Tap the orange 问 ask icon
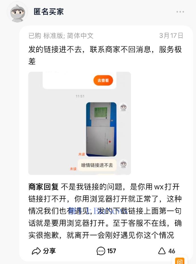196x264 pixels. [180, 261]
